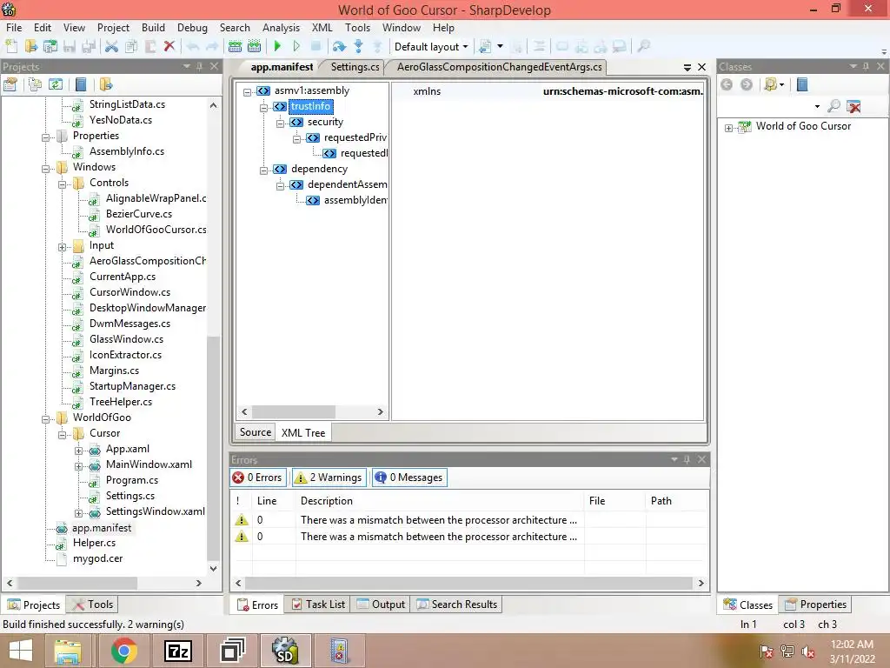Click the folder-with-arrow icon in Projects toolbar

tap(105, 85)
